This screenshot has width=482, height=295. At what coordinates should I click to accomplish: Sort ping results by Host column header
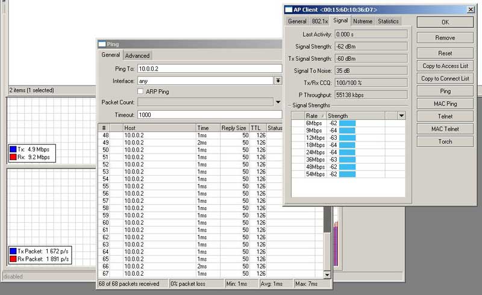point(159,128)
